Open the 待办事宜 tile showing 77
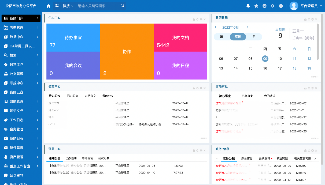Screen dimensions: 325x185 [73, 37]
